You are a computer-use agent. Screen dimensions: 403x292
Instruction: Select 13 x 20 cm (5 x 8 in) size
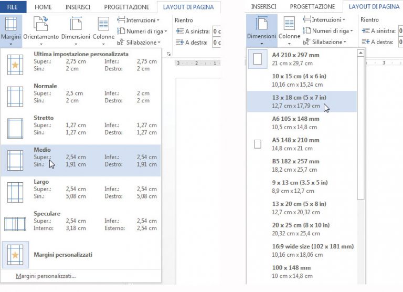[302, 208]
